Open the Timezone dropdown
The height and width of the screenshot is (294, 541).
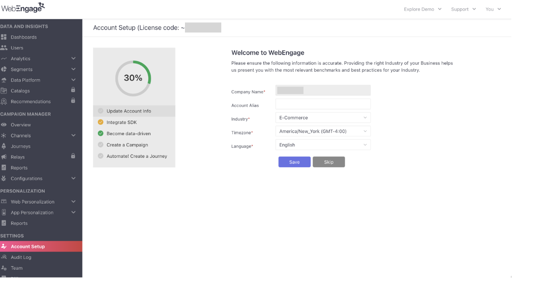(323, 131)
